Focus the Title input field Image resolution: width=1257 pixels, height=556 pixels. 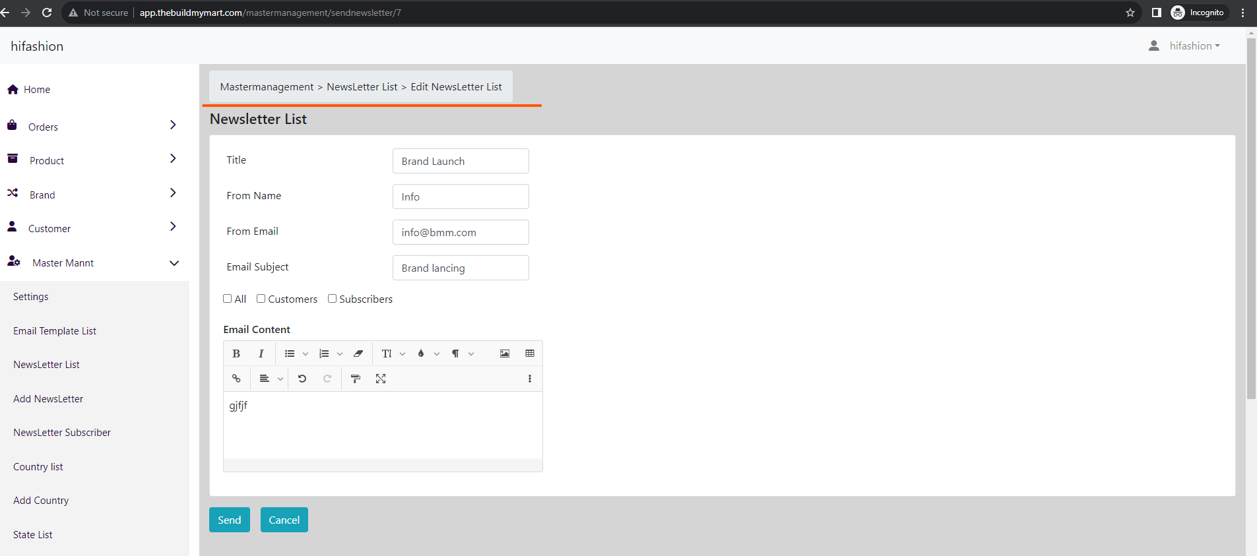[461, 161]
